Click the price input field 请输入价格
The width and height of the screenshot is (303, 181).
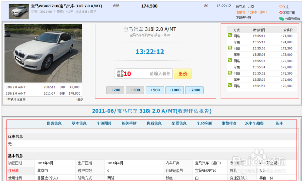pyautogui.click(x=152, y=74)
